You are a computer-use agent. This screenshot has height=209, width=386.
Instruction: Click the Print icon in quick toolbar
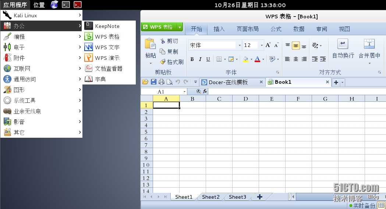click(162, 82)
